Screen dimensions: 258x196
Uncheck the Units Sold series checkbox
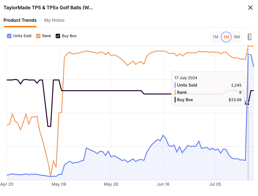pos(9,36)
